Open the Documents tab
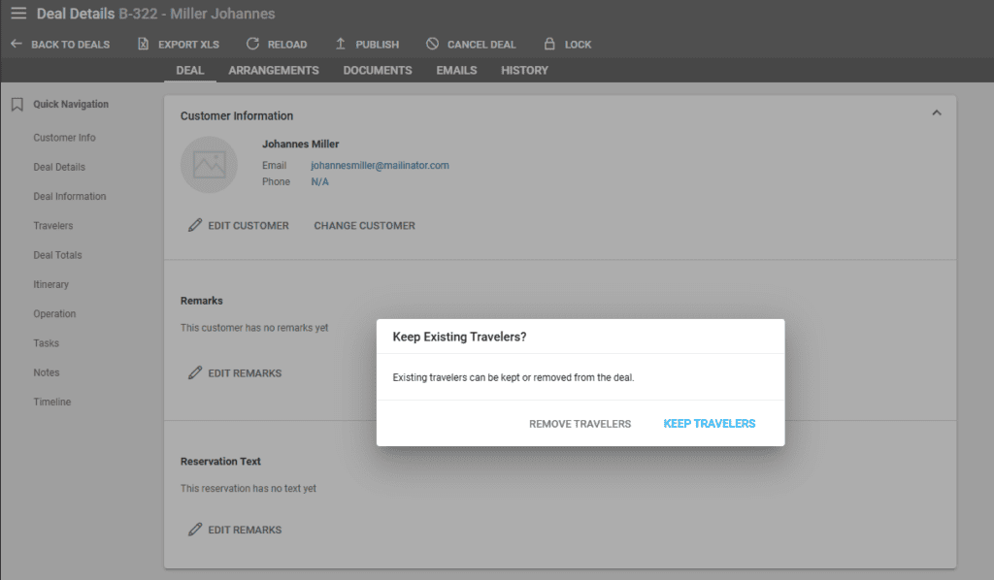This screenshot has width=994, height=580. coord(378,71)
